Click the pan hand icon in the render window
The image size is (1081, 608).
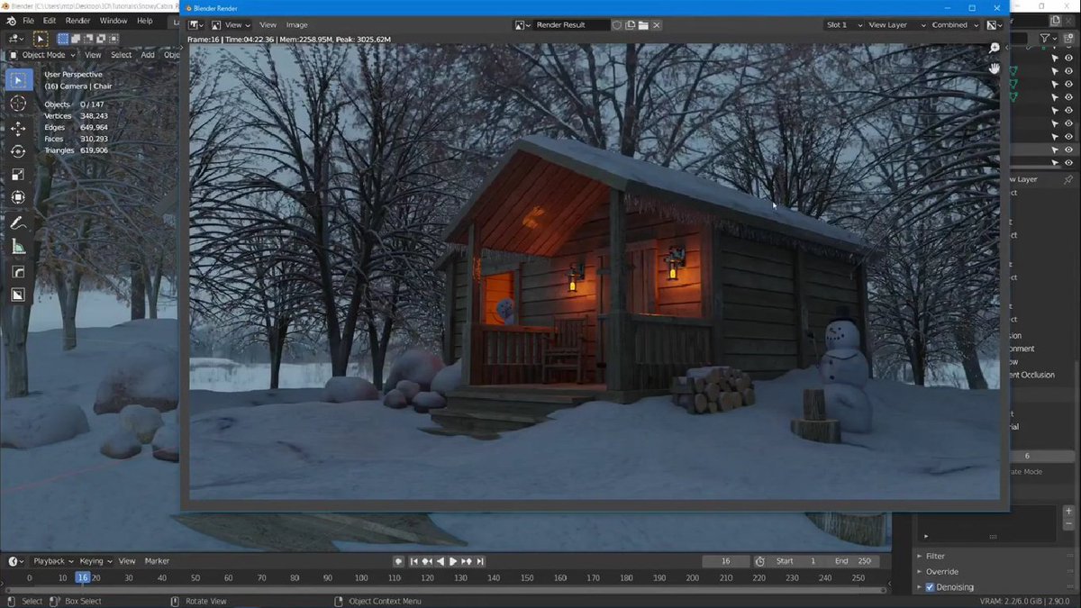[x=995, y=68]
